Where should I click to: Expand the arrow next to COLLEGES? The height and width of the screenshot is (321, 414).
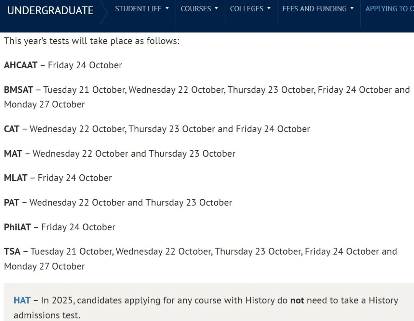tap(269, 8)
